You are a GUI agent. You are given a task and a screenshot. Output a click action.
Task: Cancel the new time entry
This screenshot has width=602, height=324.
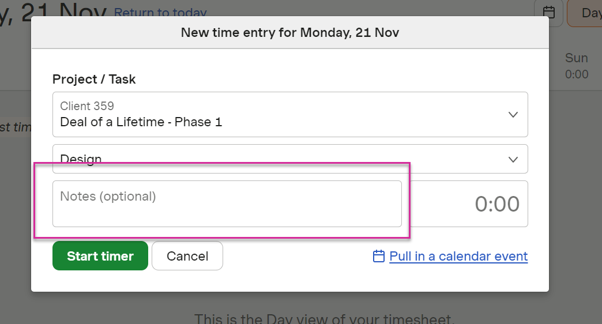point(187,255)
